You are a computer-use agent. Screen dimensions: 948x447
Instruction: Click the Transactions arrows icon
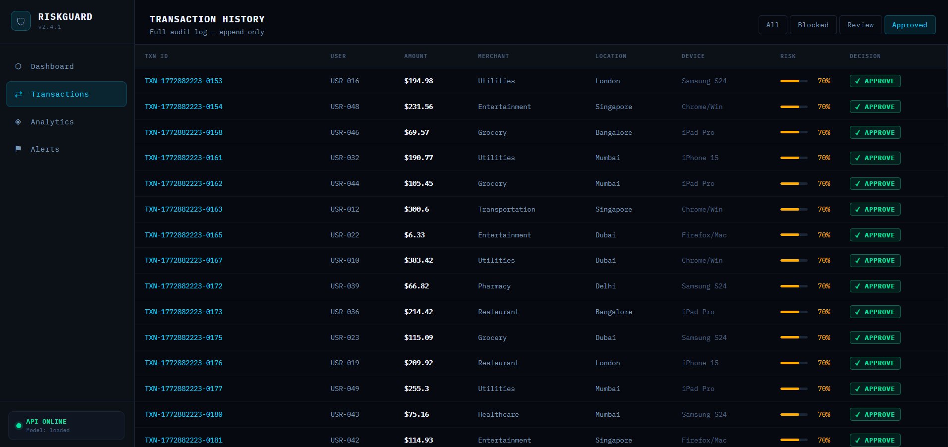pyautogui.click(x=18, y=94)
